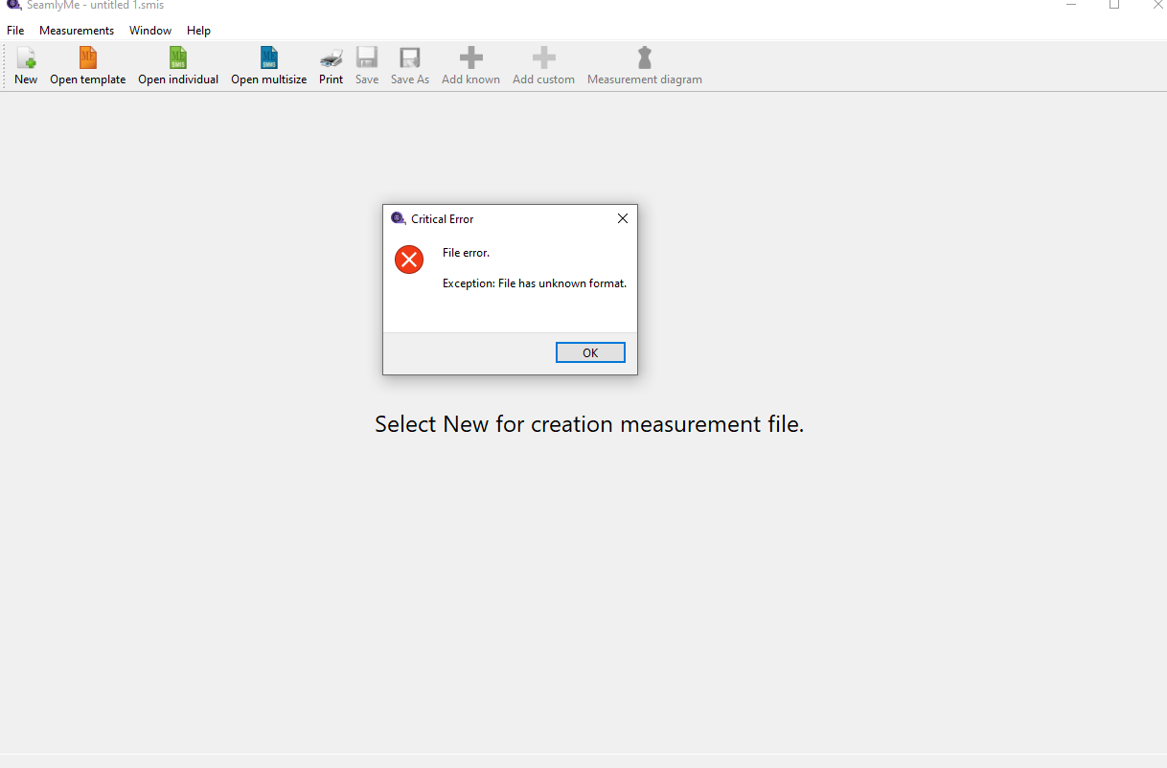Screen dimensions: 1167x768
Task: Expand the Window menu
Action: point(150,31)
